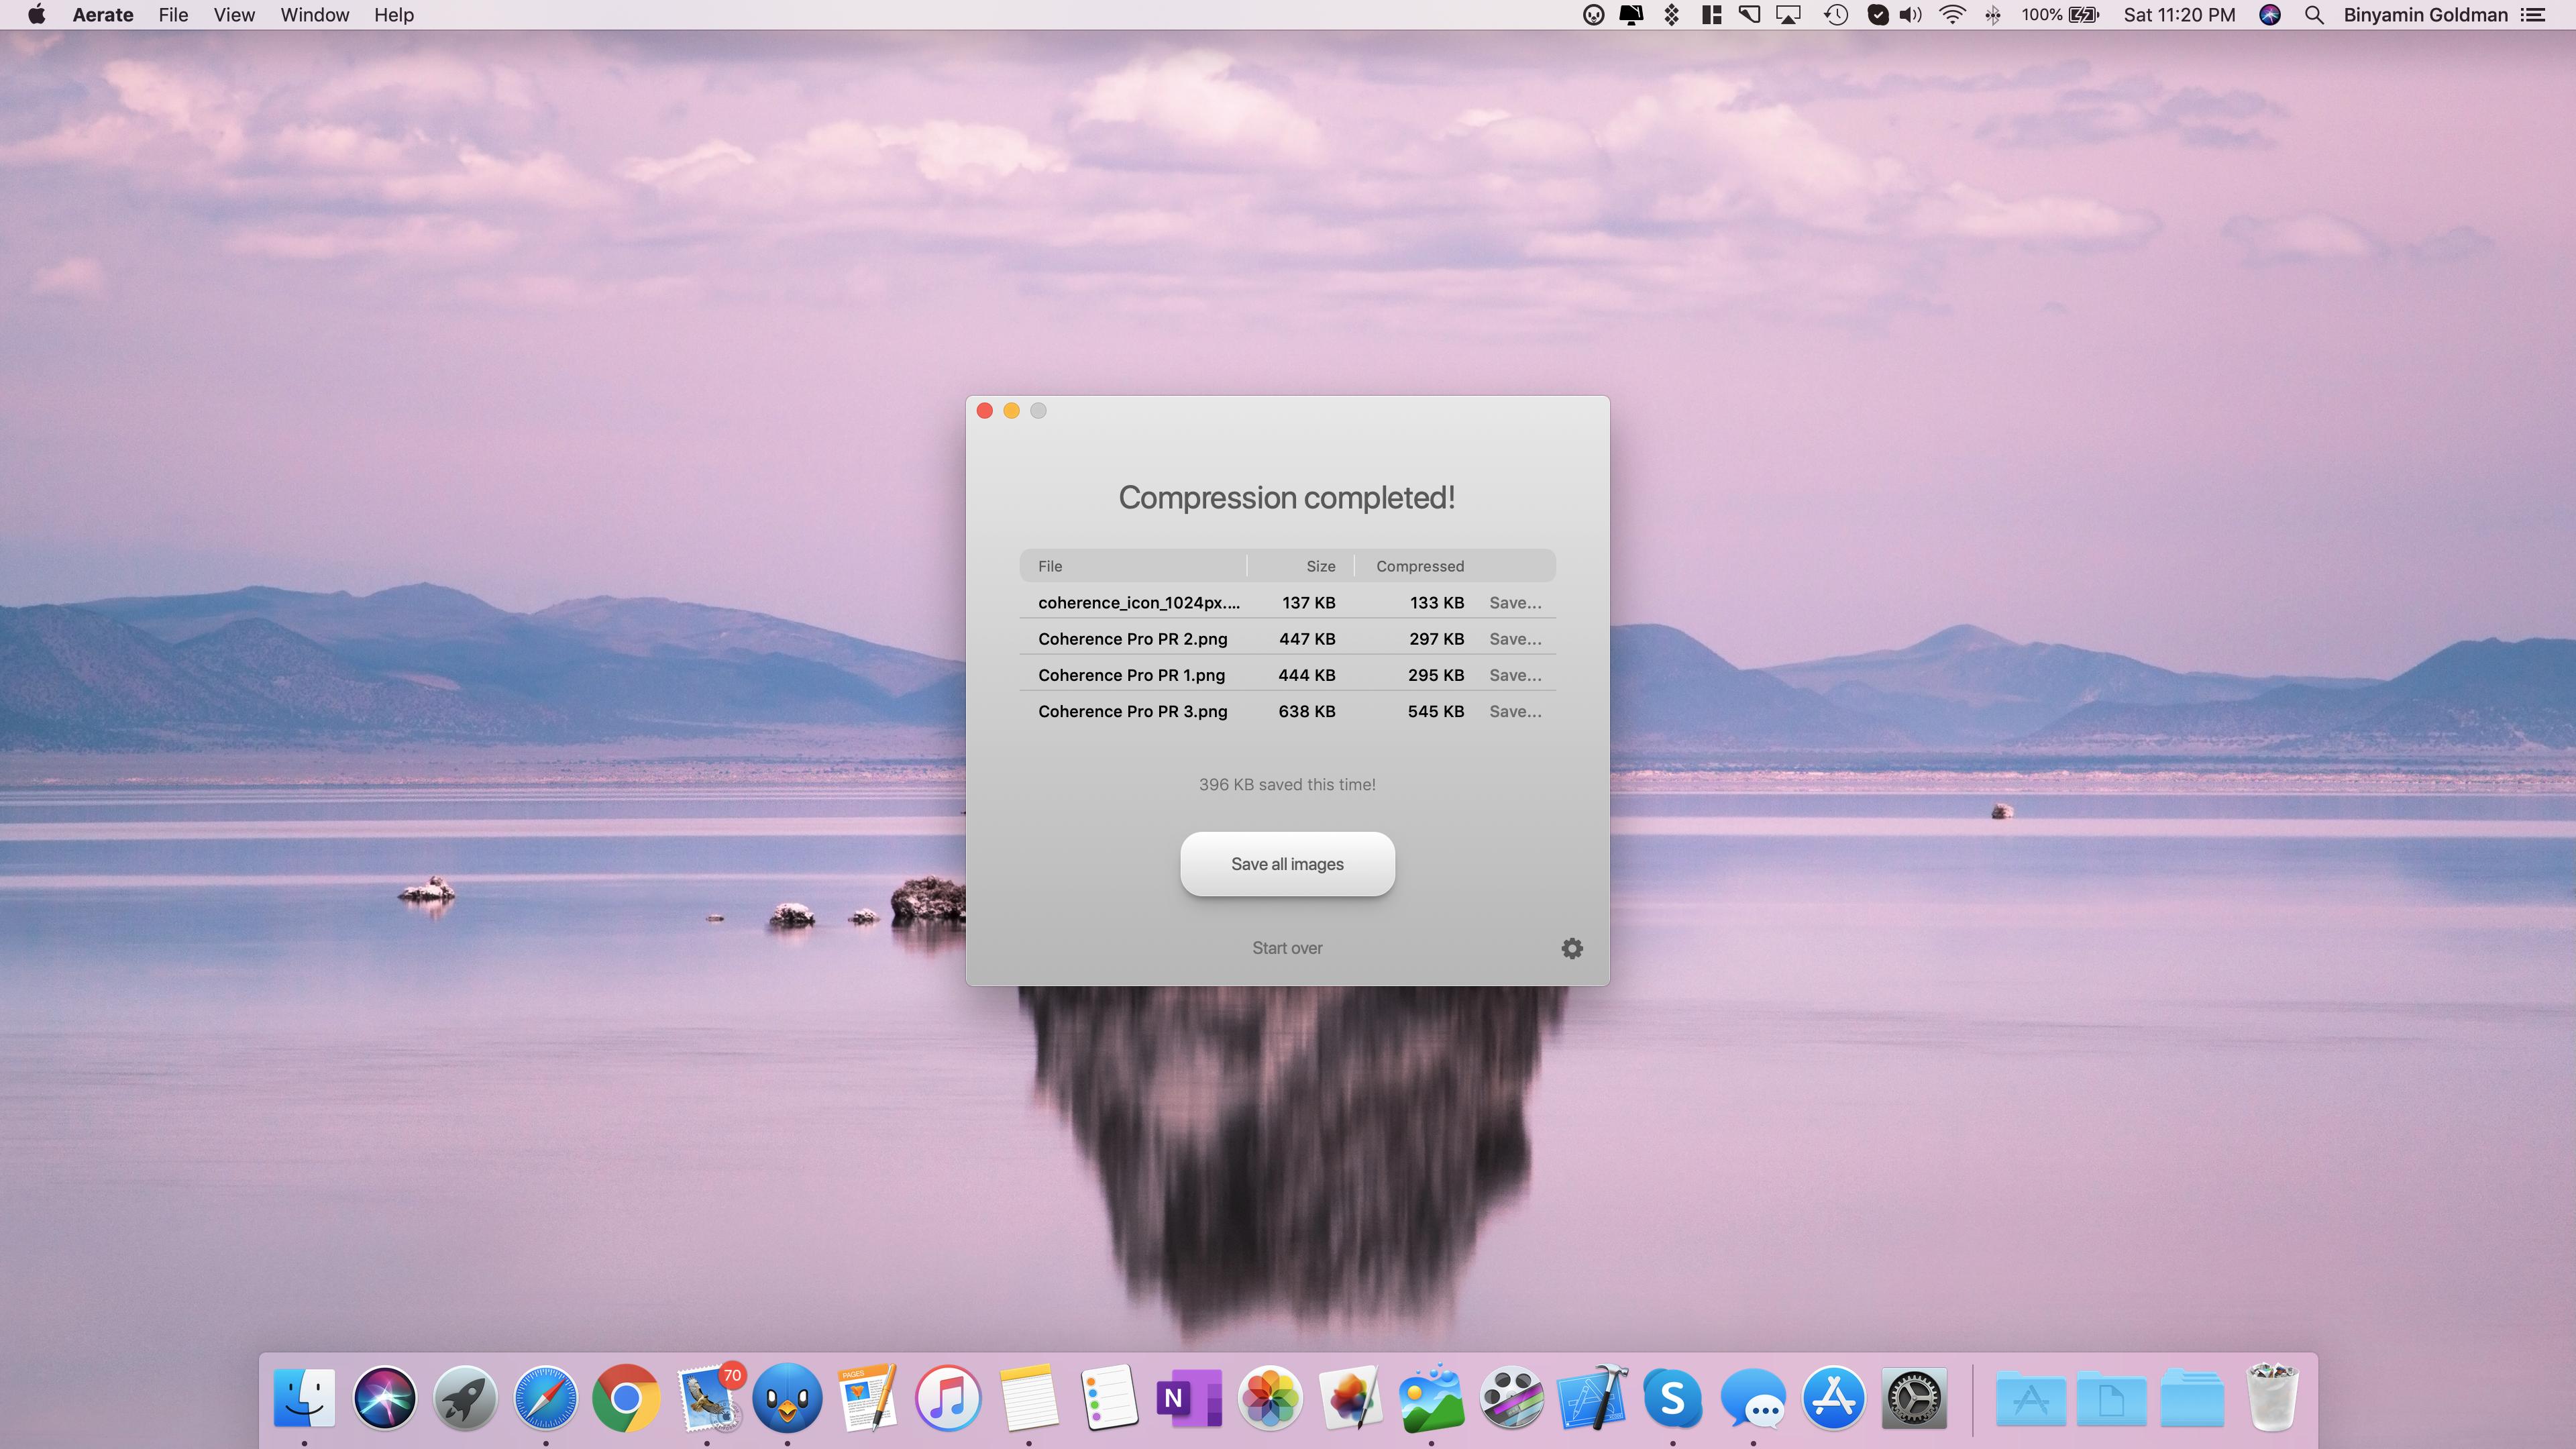Sort by the Size column header
The height and width of the screenshot is (1449, 2576).
click(x=1320, y=566)
